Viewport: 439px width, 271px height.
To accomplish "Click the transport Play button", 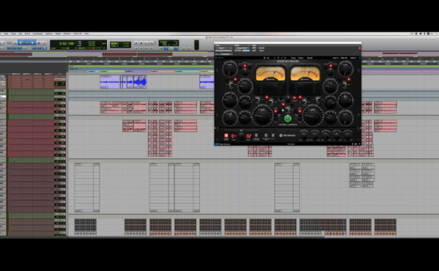I will (146, 43).
